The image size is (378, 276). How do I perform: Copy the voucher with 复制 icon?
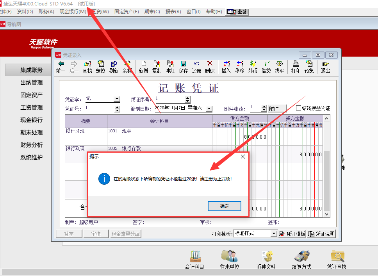[x=157, y=67]
